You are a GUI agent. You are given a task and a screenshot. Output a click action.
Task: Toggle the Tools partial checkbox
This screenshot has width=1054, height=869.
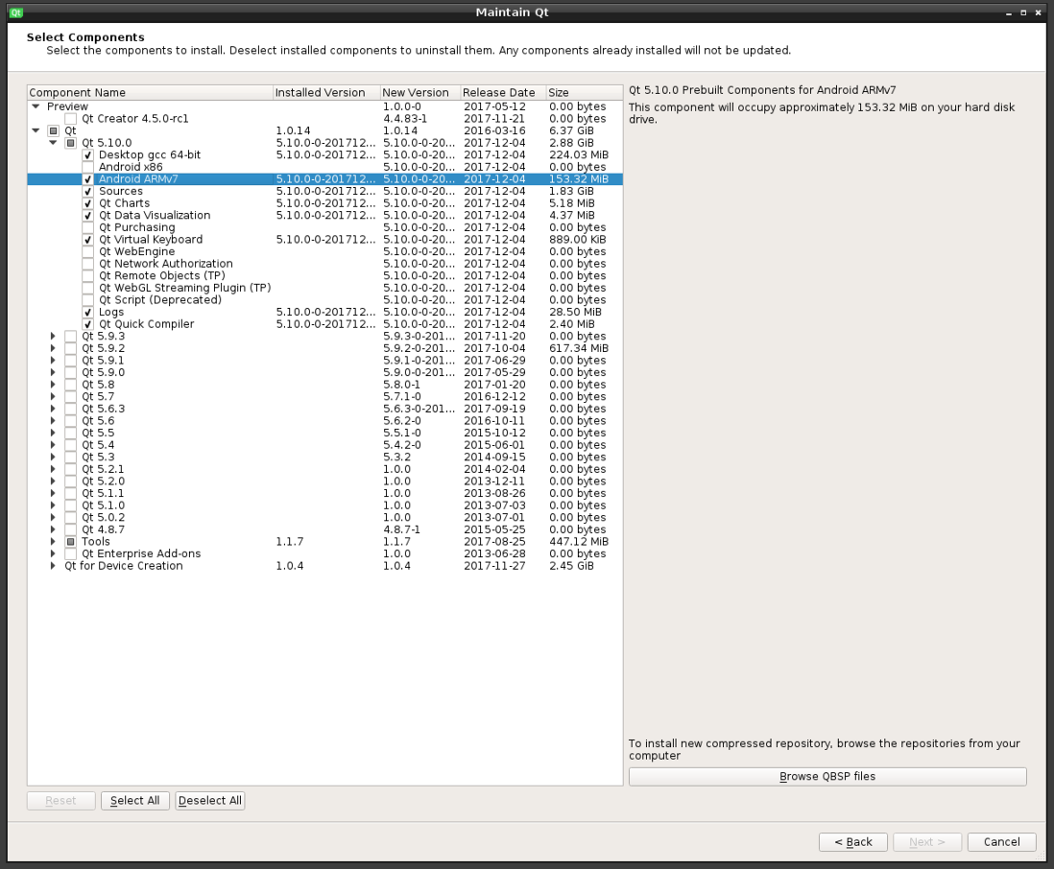[x=71, y=542]
